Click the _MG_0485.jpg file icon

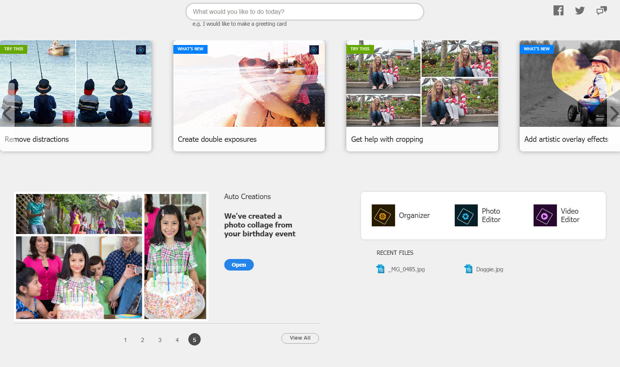point(380,269)
